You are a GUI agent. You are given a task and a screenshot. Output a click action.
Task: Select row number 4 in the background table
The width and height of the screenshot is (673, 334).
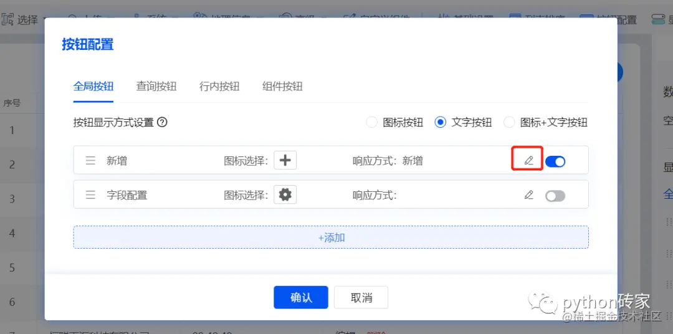(12, 233)
